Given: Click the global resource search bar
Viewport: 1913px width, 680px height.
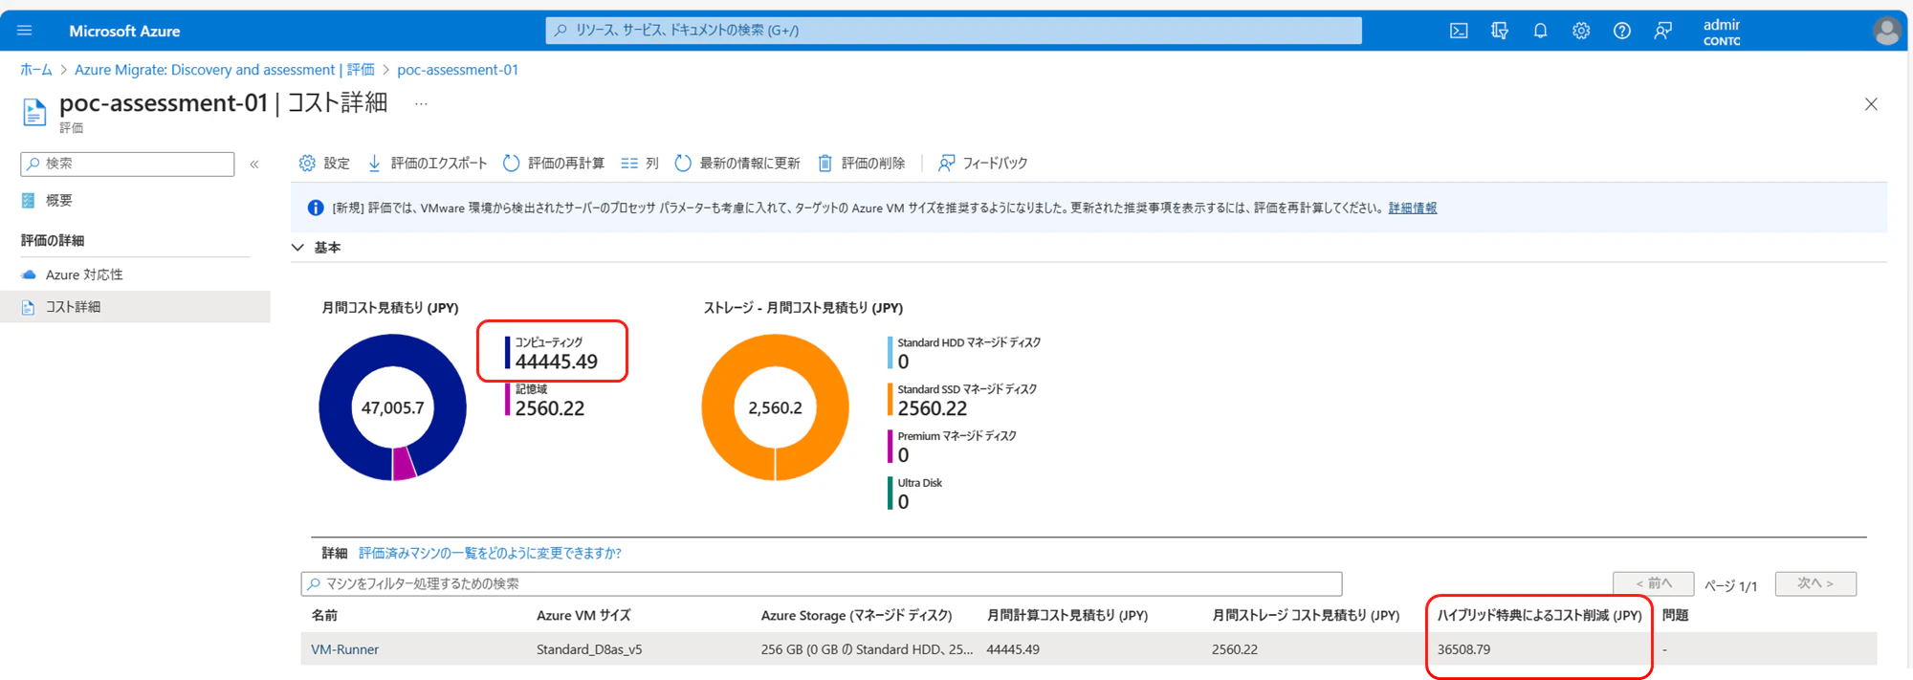Looking at the screenshot, I should [954, 31].
